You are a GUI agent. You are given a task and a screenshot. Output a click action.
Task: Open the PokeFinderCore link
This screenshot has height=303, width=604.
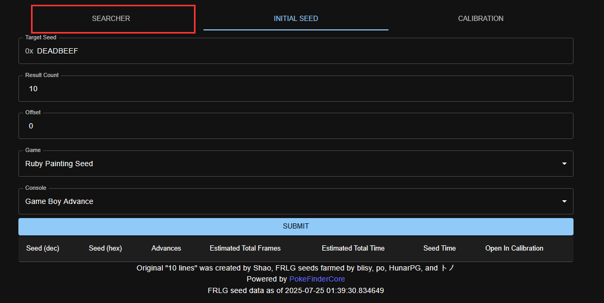click(317, 279)
